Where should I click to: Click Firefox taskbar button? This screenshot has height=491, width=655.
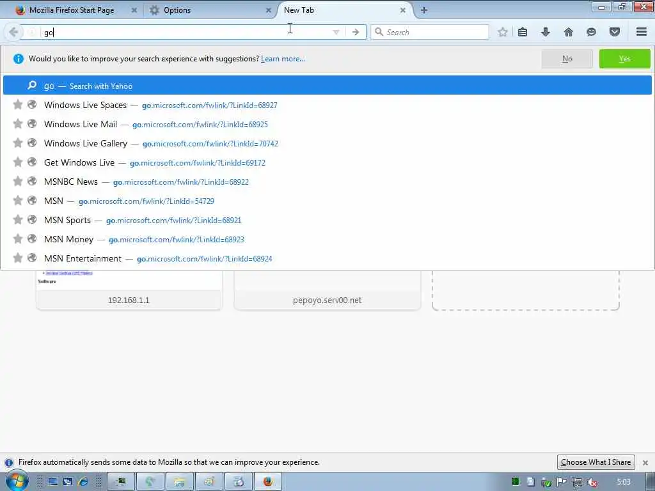[x=268, y=482]
